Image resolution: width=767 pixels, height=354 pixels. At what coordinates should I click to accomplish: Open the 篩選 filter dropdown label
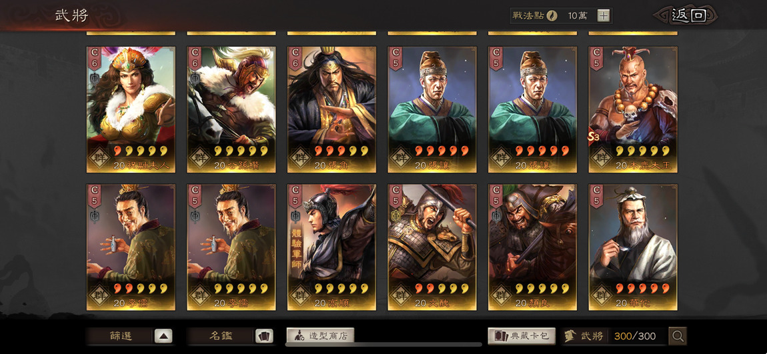[x=121, y=336]
